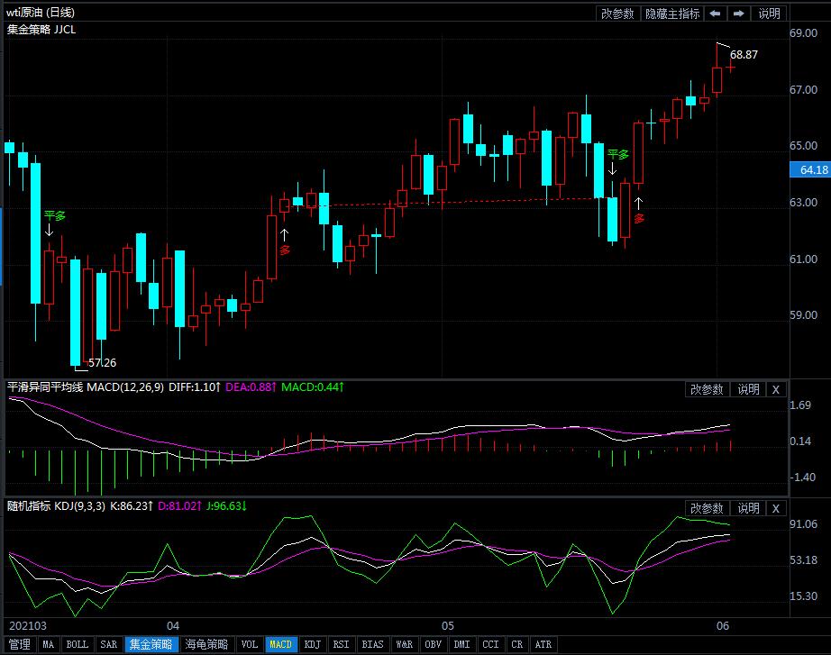Select the KDJ indicator tab
This screenshot has height=655, width=831.
coord(312,644)
